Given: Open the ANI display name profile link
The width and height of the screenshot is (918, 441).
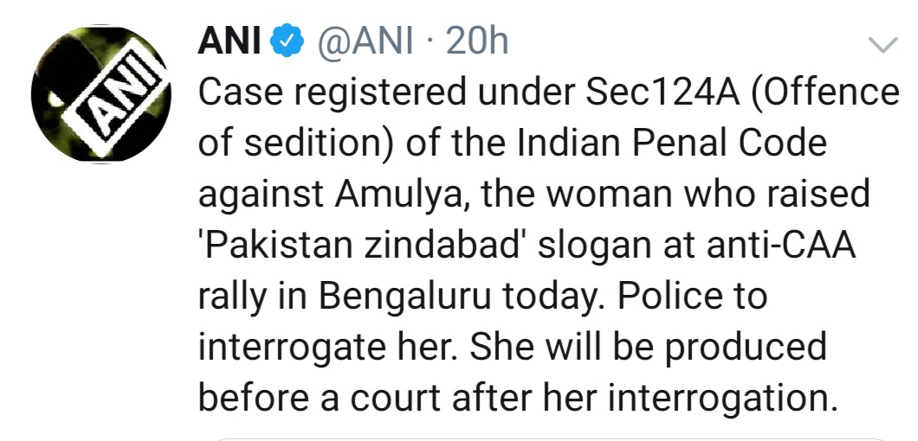Looking at the screenshot, I should click(x=229, y=42).
